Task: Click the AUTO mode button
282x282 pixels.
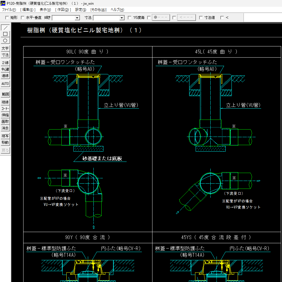Action: pyautogui.click(x=5, y=84)
